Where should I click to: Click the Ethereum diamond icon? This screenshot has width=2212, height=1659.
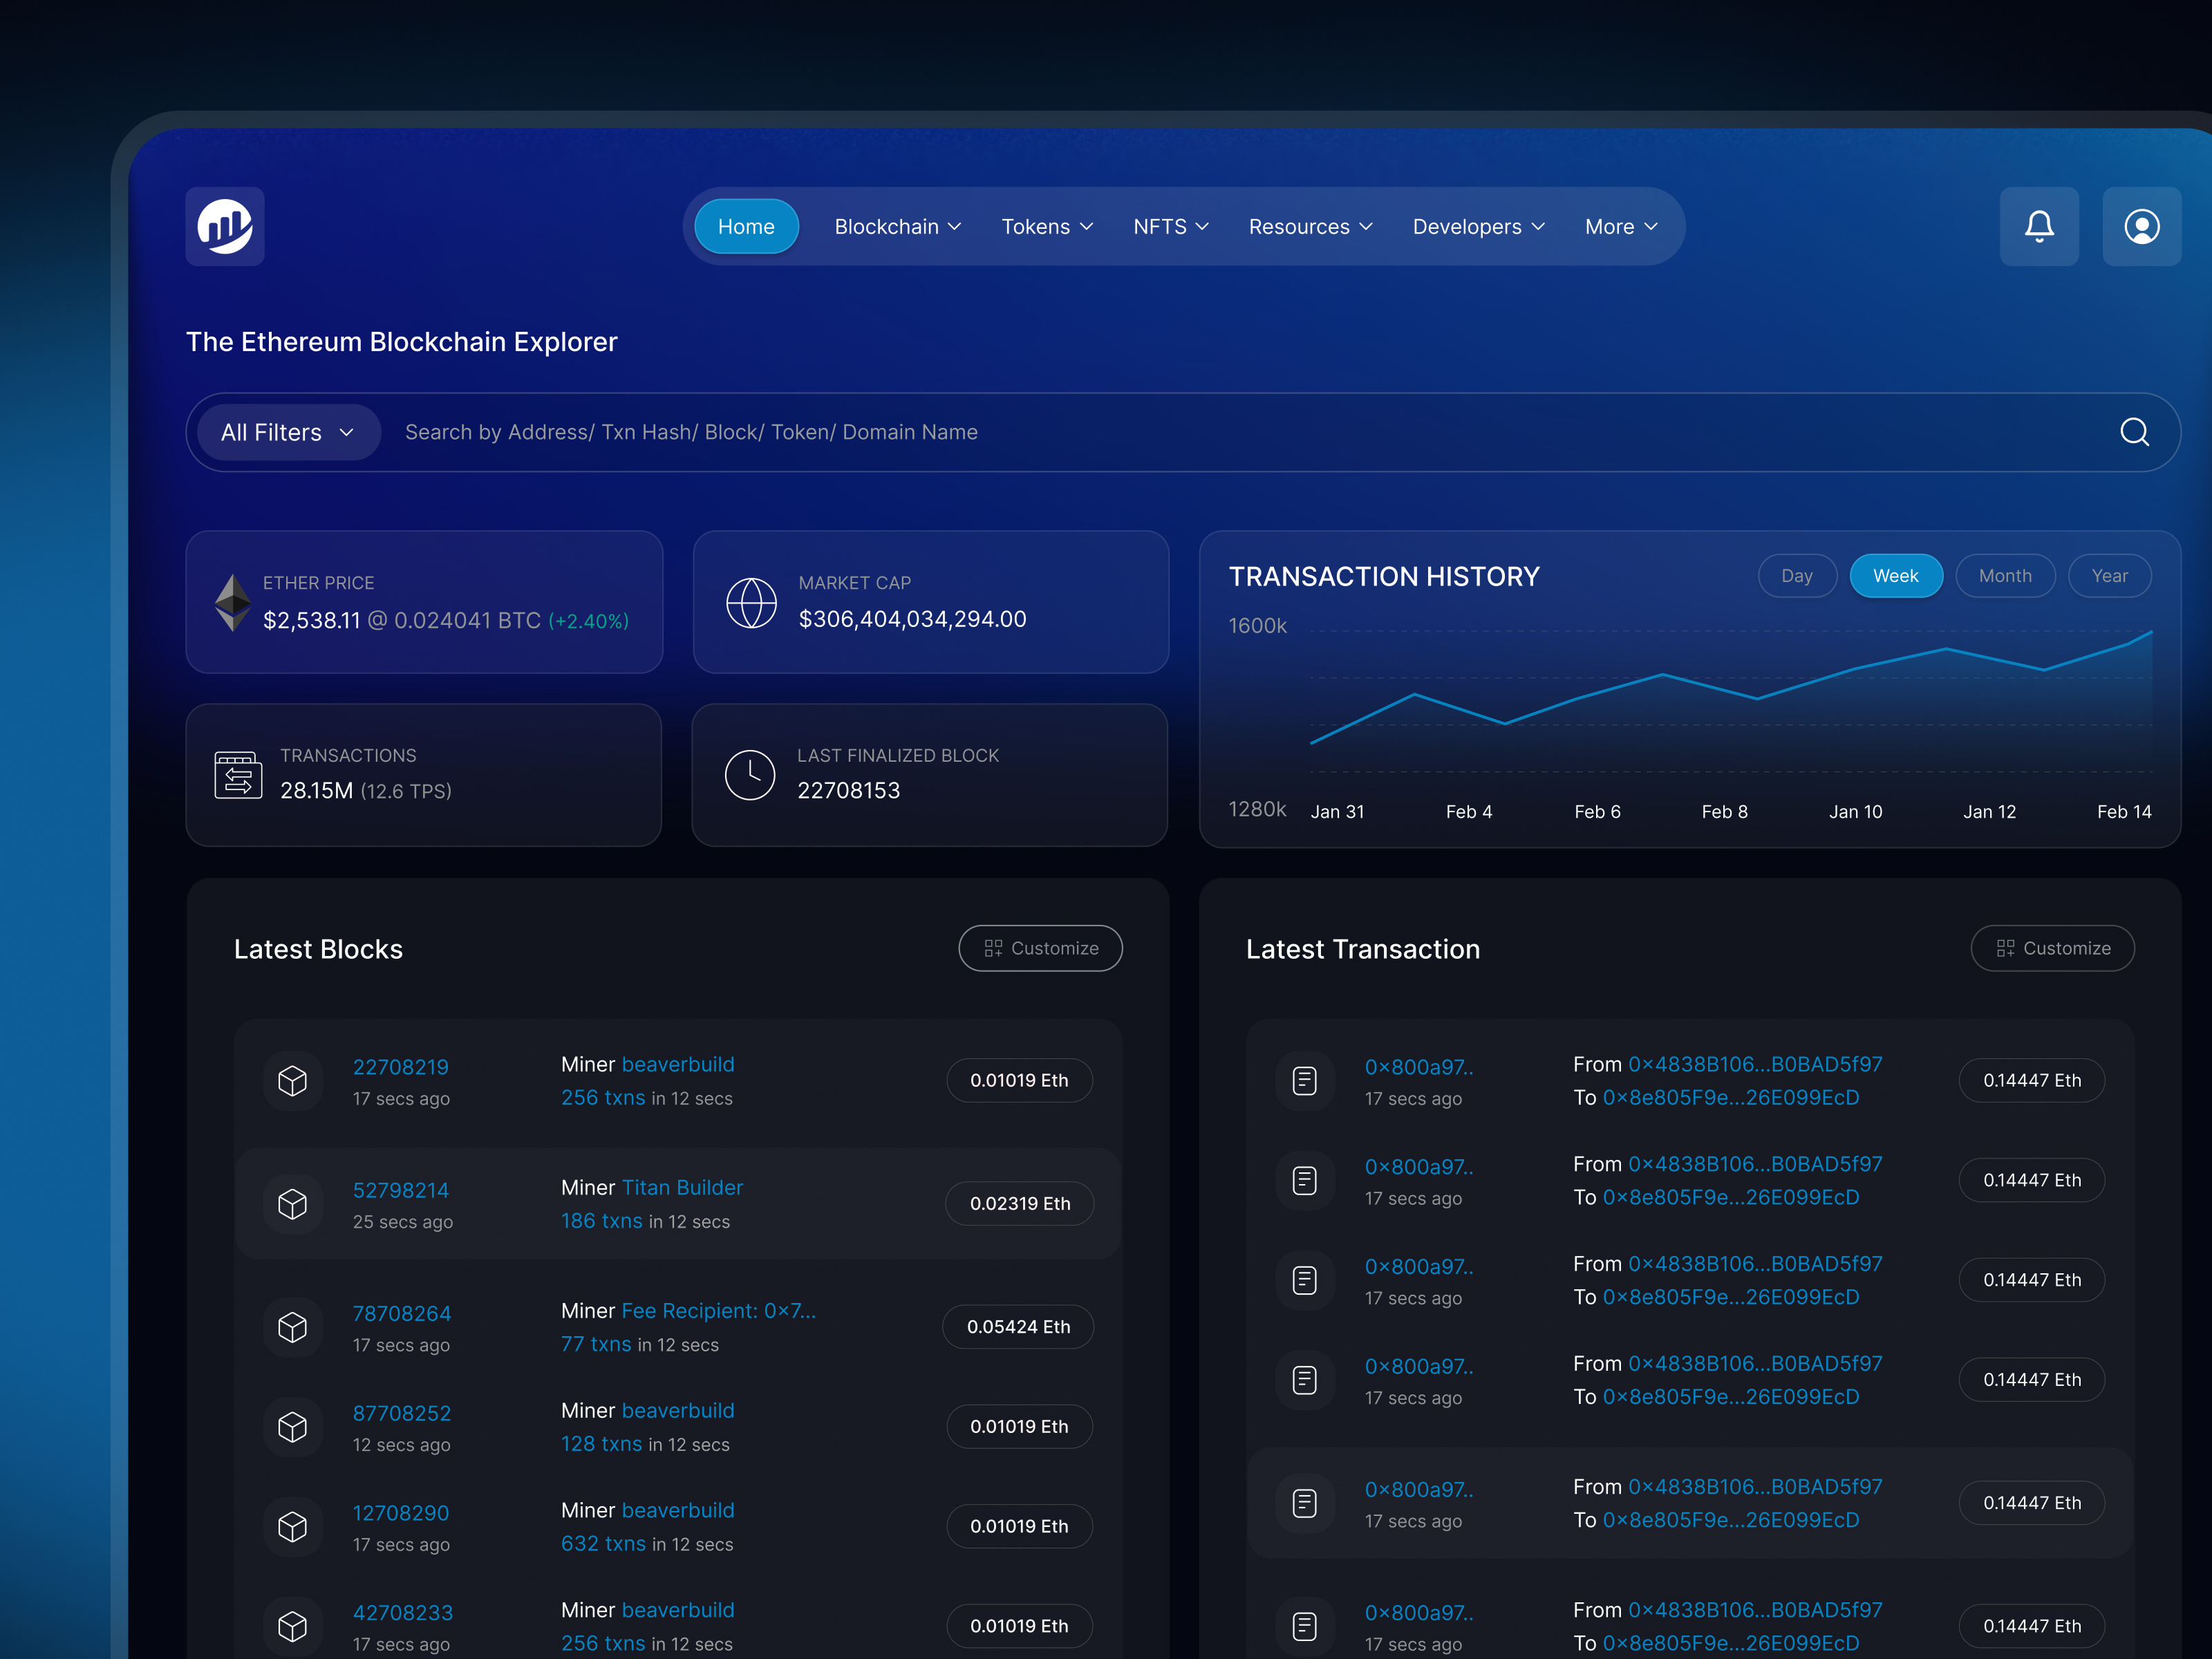pos(233,602)
